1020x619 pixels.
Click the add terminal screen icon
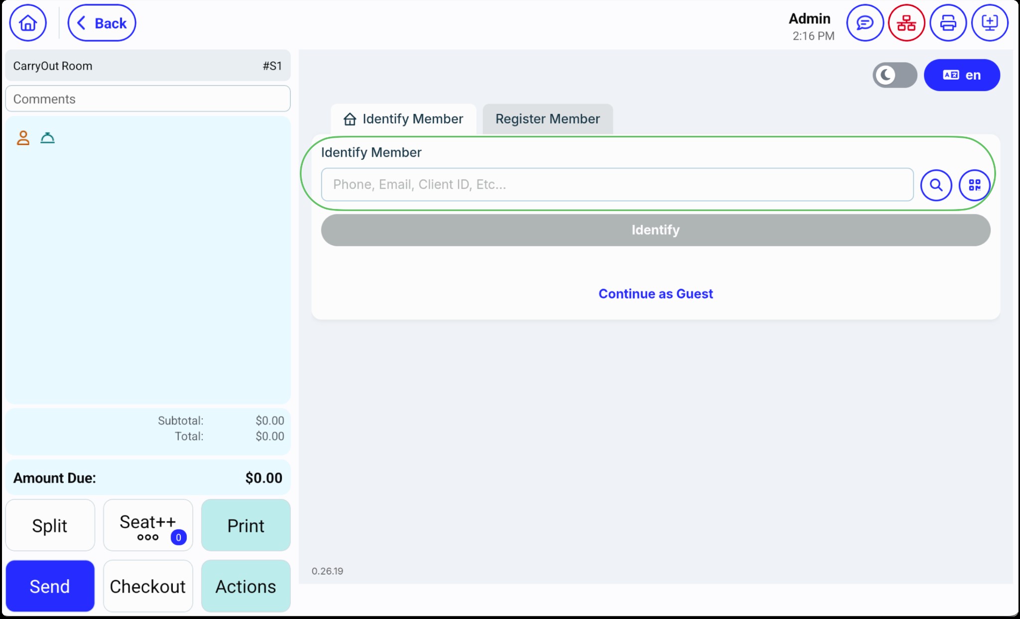(990, 23)
